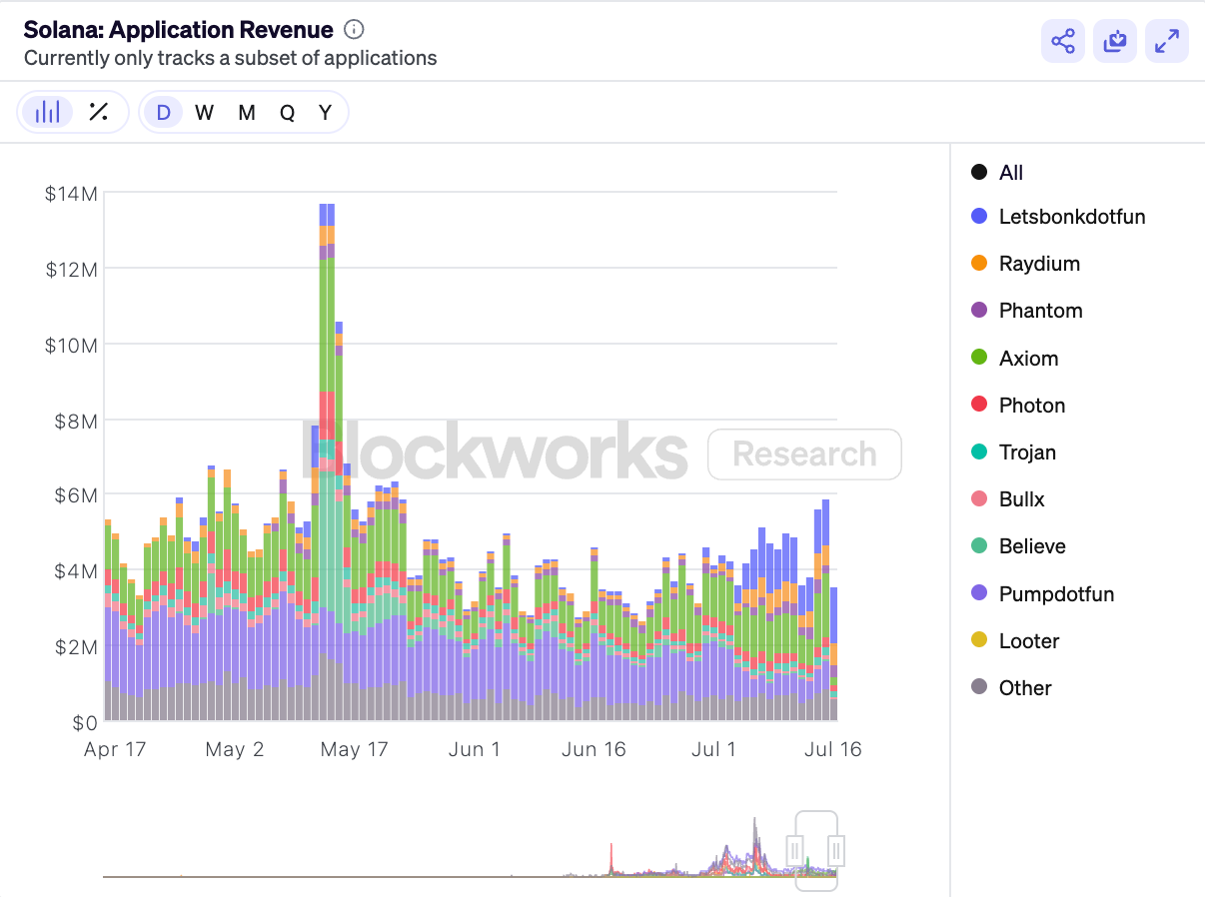The image size is (1205, 897).
Task: Click the share chart icon
Action: pyautogui.click(x=1063, y=41)
